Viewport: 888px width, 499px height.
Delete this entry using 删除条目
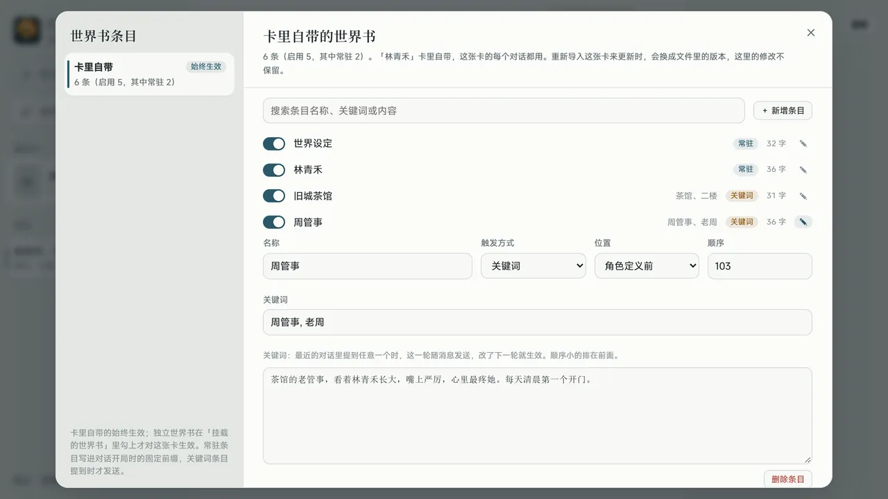pyautogui.click(x=787, y=479)
